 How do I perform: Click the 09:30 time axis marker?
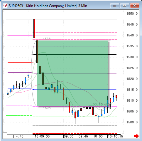click(68, 136)
